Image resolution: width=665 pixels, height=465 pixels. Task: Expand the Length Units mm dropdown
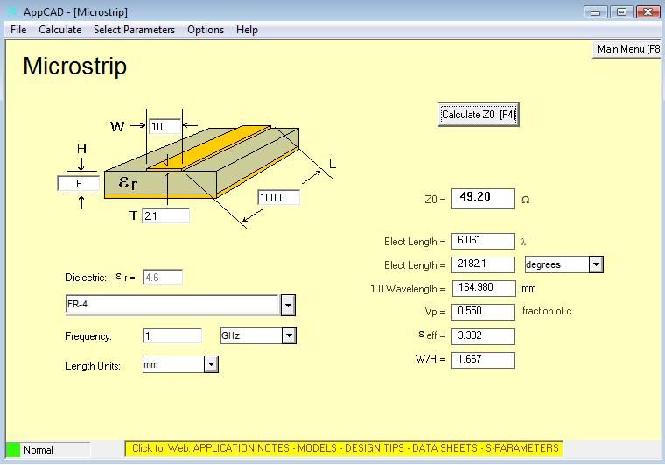tap(211, 364)
